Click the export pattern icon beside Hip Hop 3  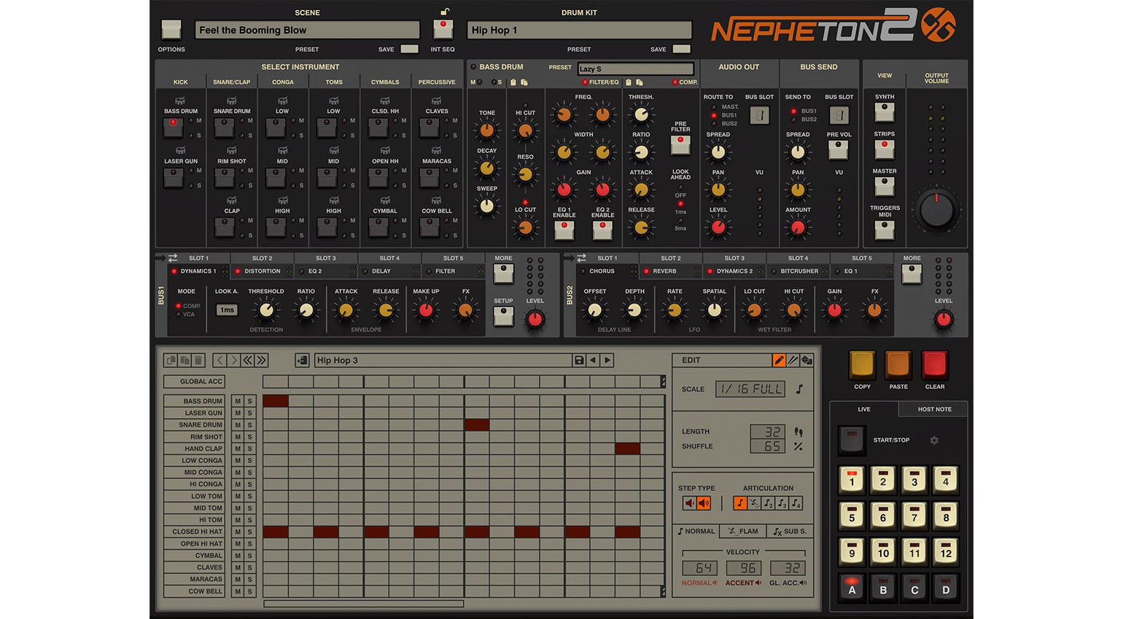302,360
